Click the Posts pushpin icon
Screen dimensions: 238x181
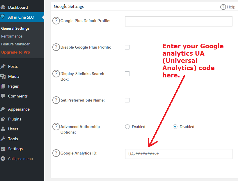pyautogui.click(x=3, y=66)
